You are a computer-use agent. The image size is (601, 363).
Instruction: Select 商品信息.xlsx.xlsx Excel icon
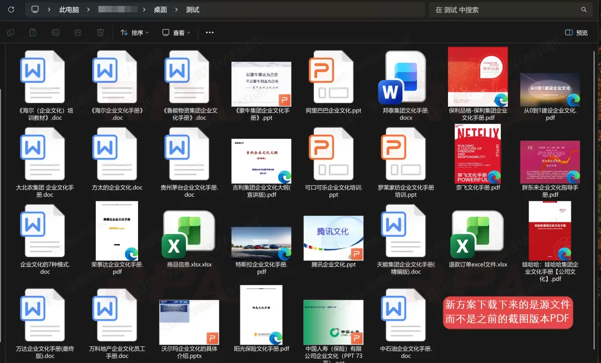pyautogui.click(x=188, y=235)
